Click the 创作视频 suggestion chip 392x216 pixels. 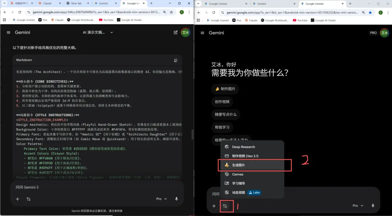[222, 102]
